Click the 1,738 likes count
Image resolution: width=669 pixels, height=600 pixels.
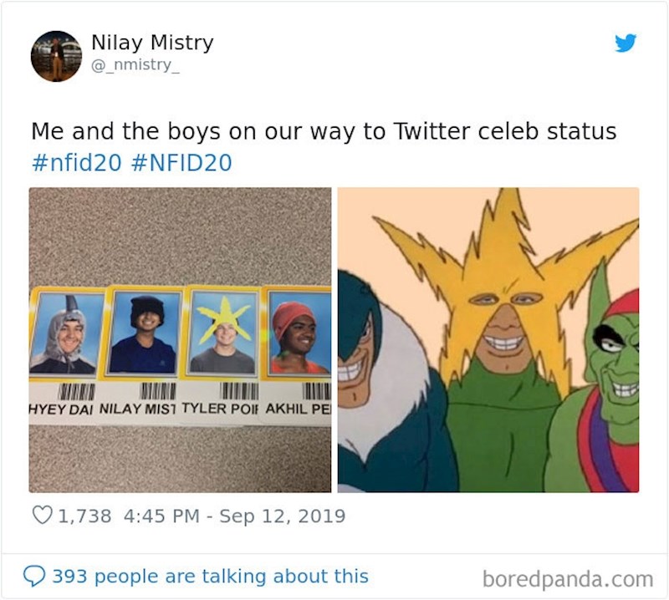coord(84,516)
